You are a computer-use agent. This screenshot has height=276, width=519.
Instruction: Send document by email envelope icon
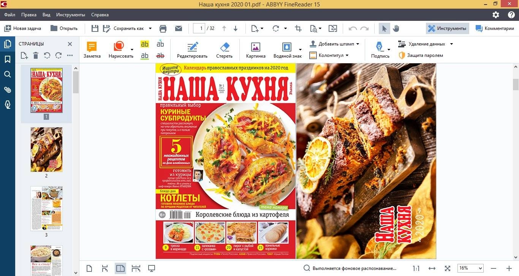(178, 28)
